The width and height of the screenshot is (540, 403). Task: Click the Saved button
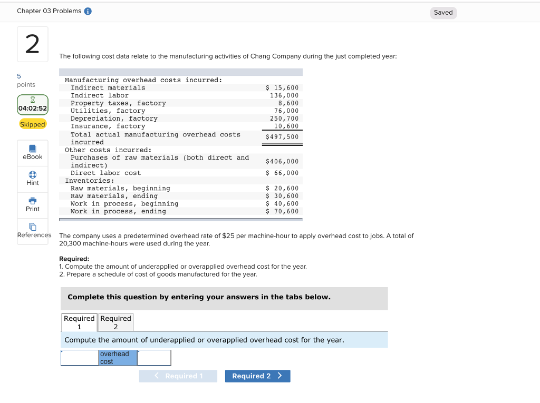tap(443, 12)
